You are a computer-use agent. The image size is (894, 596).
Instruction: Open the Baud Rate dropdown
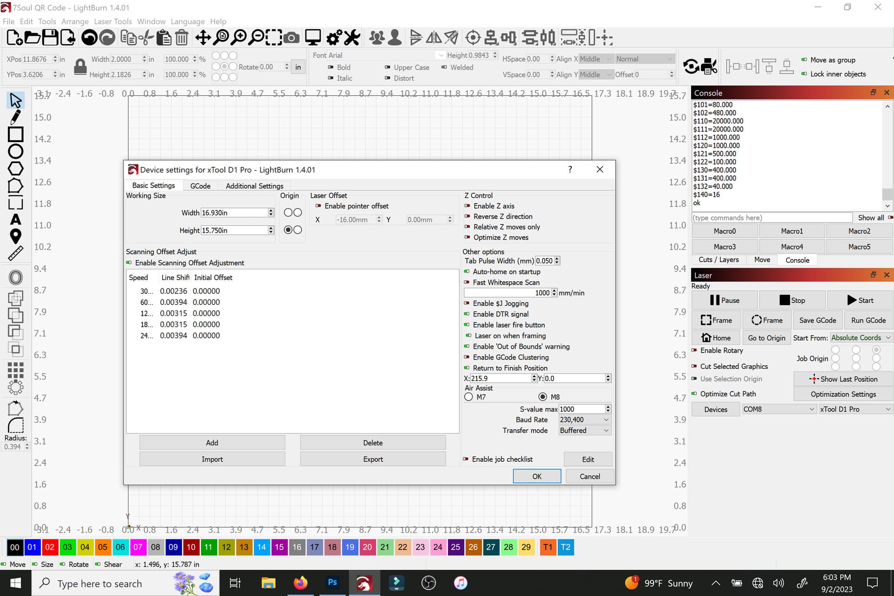tap(585, 420)
